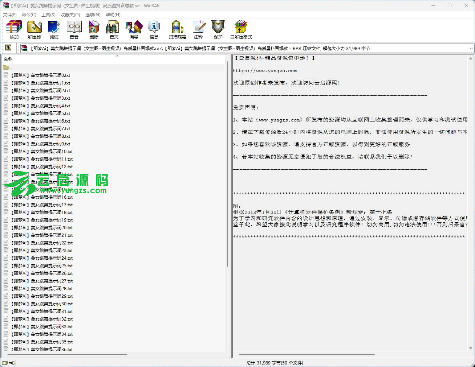Image resolution: width=475 pixels, height=367 pixels.
Task: Click the Delete (删除) toolbar icon
Action: (x=94, y=30)
